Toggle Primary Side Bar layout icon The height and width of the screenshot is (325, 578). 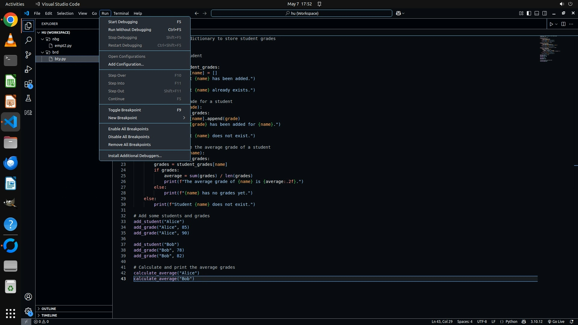coord(529,13)
